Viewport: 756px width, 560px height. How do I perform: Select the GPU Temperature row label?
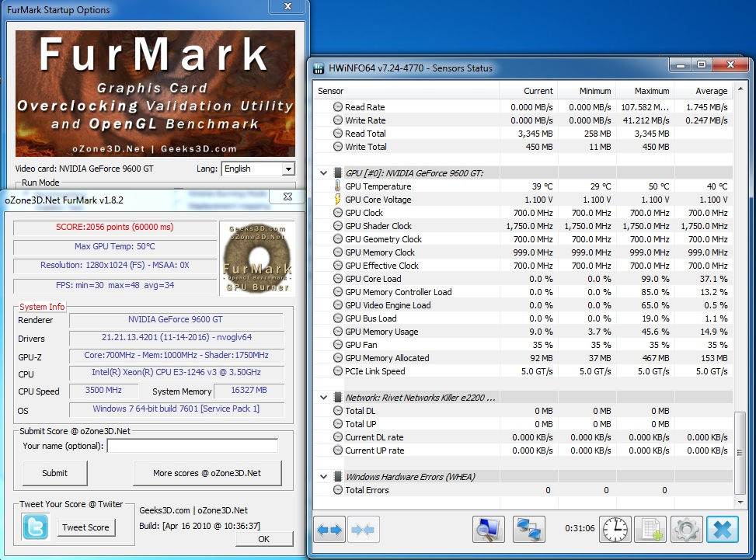tap(378, 186)
